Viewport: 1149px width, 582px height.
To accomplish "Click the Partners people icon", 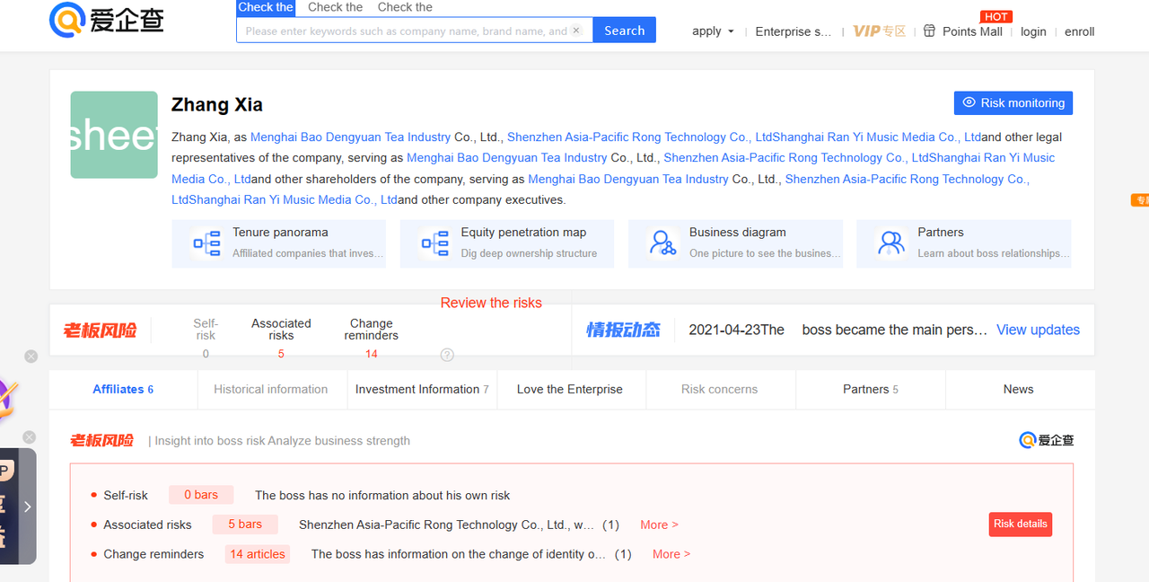I will pos(891,243).
